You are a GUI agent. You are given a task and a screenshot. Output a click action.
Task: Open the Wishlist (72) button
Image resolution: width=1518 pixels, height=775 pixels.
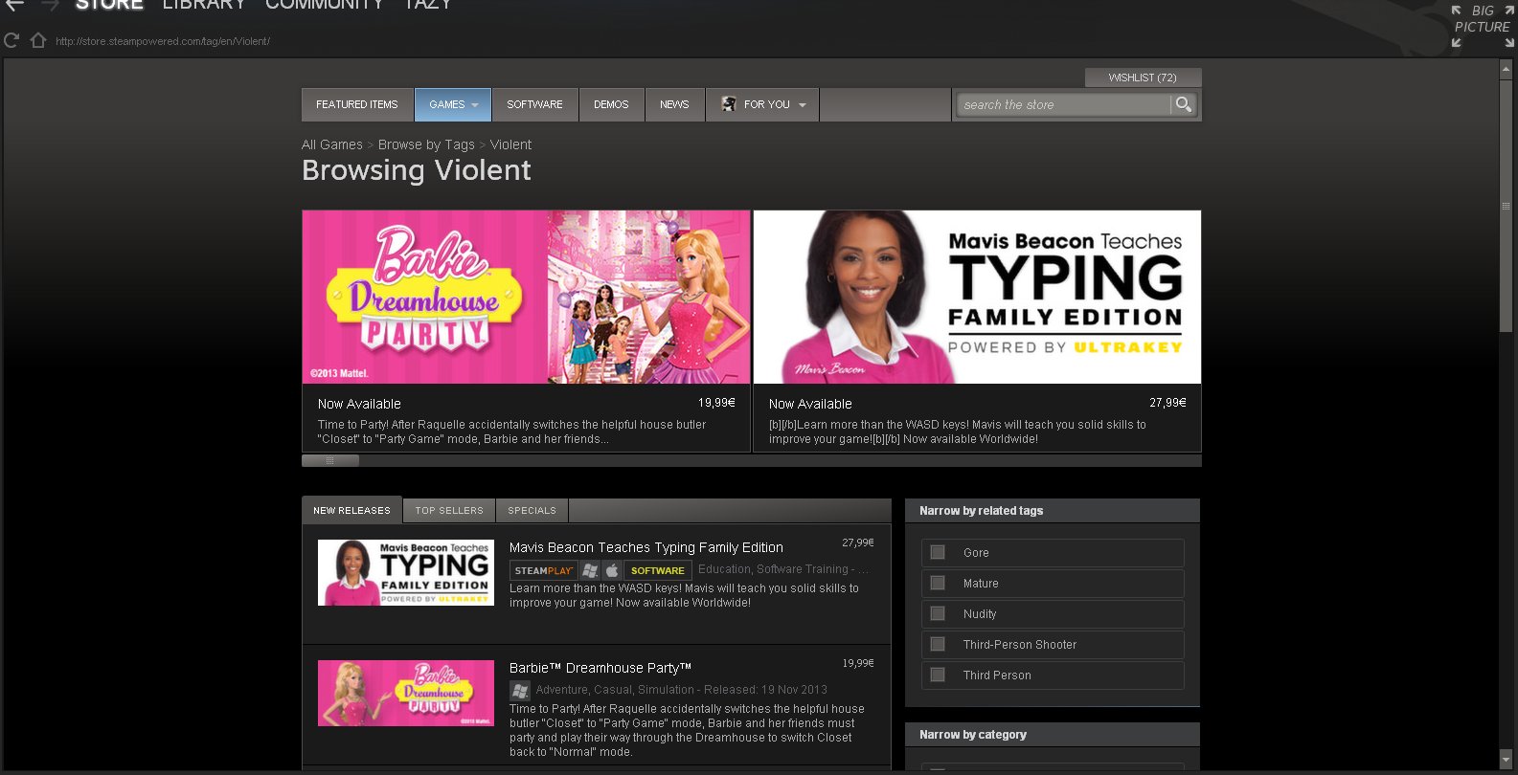pos(1143,77)
